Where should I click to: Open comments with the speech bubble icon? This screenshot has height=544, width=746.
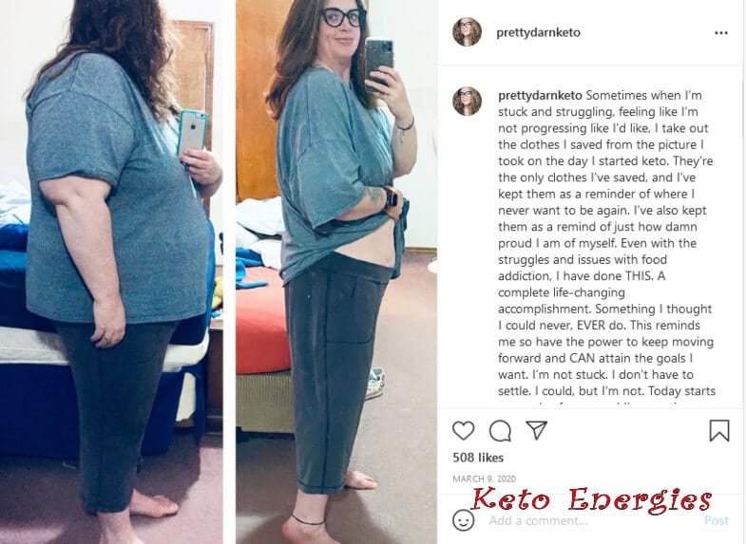(500, 431)
